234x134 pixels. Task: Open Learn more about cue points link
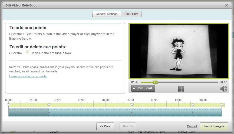click(x=28, y=76)
